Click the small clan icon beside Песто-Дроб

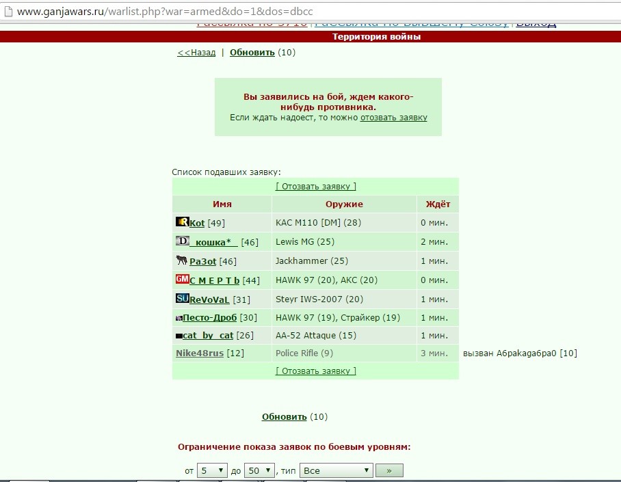(179, 318)
